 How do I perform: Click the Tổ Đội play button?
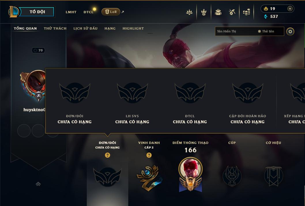(x=37, y=12)
